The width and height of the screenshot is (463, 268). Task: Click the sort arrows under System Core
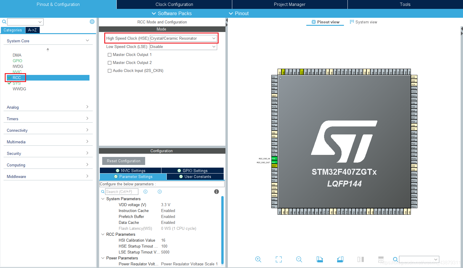(48, 50)
